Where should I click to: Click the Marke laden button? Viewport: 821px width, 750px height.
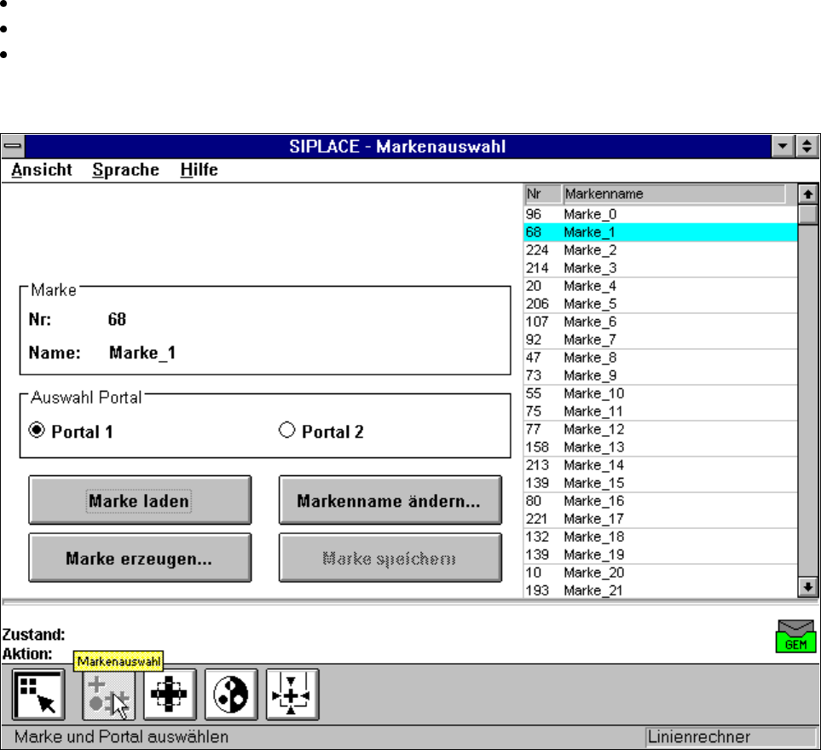point(140,500)
